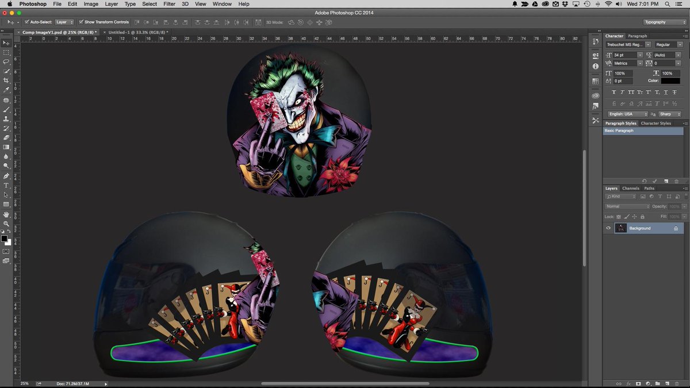The image size is (690, 388).
Task: Toggle Lock transparent pixels
Action: 619,217
